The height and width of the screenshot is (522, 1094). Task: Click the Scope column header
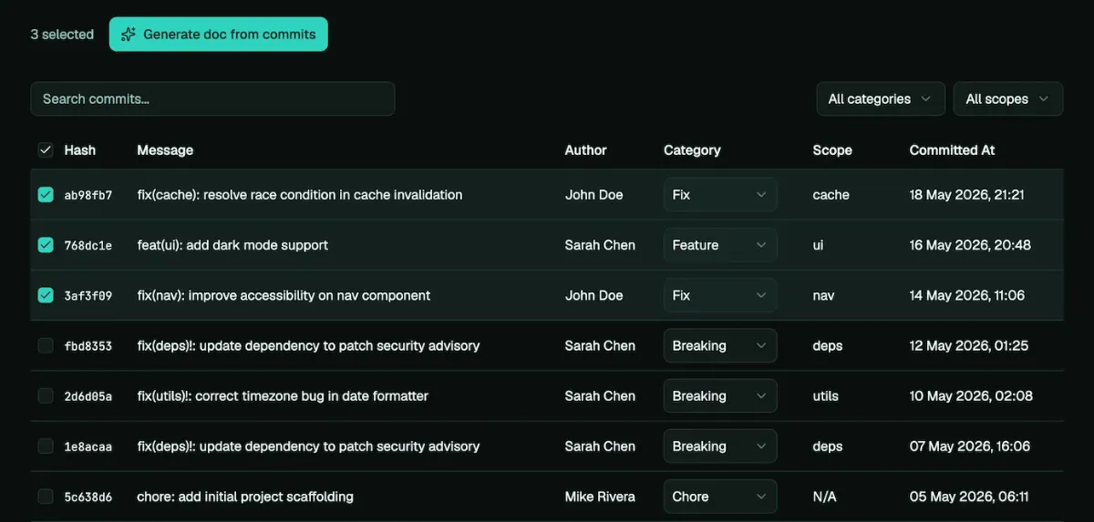click(x=832, y=150)
